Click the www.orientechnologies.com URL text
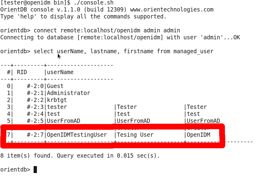 coord(172,9)
